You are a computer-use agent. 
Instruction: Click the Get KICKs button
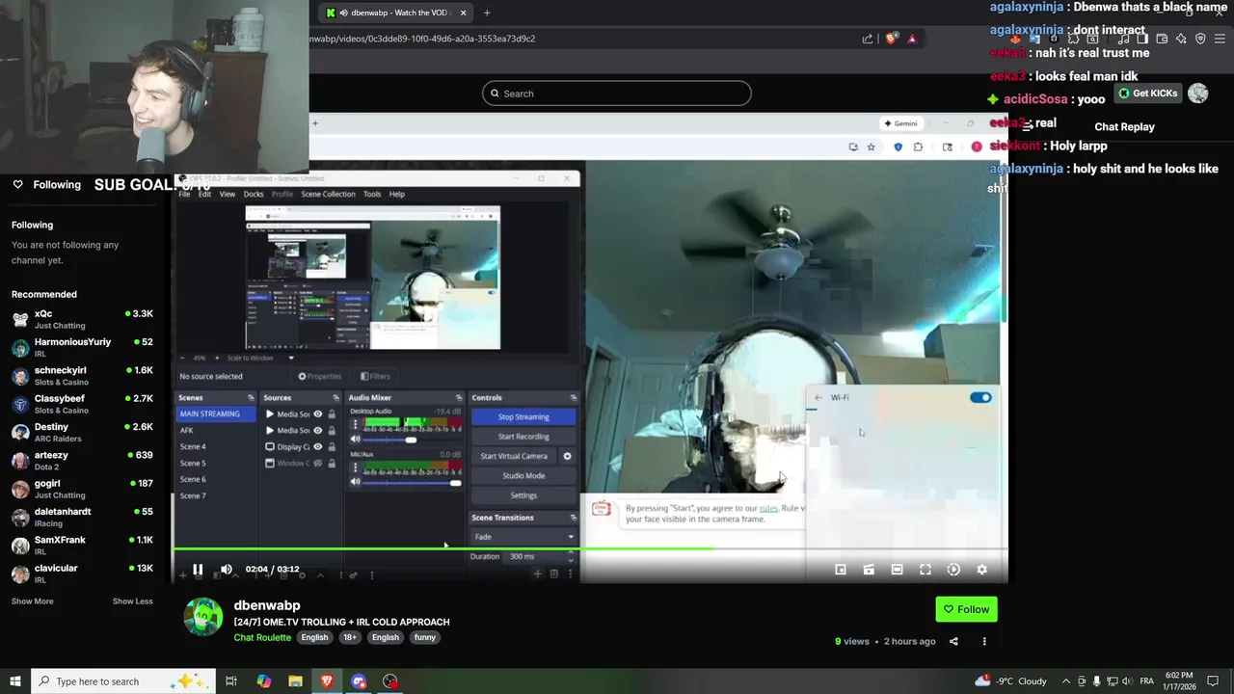click(1147, 93)
